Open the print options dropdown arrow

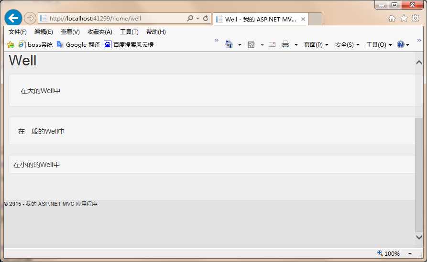[296, 45]
